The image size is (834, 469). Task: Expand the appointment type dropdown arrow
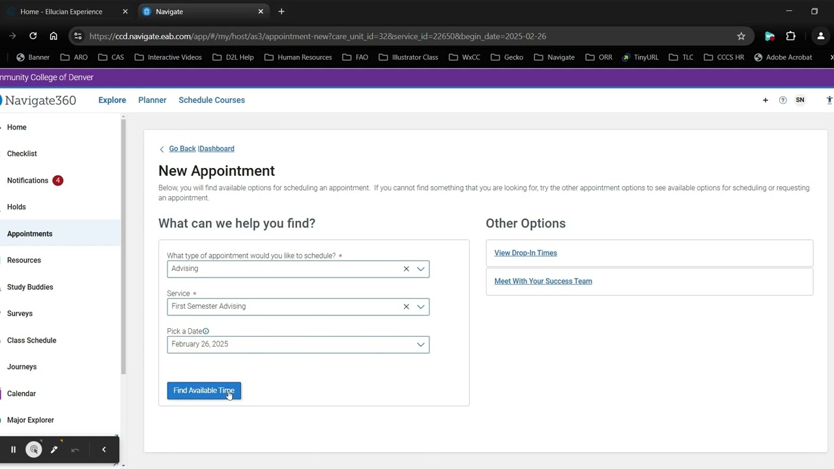[421, 269]
